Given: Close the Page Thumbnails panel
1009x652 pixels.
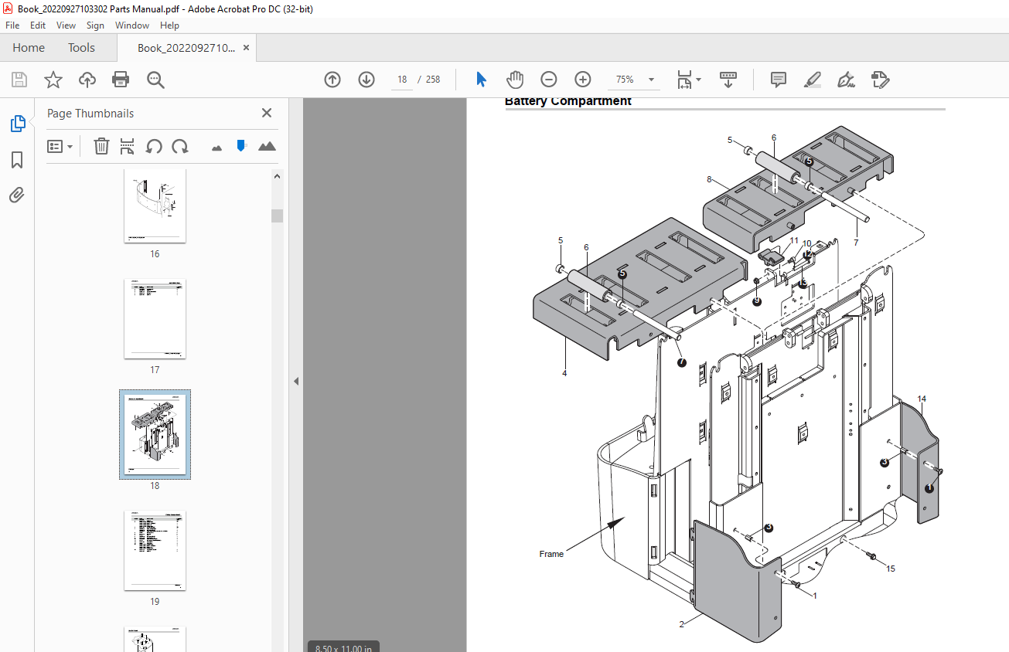Looking at the screenshot, I should (x=267, y=113).
